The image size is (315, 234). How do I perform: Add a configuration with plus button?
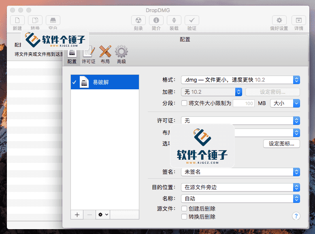pyautogui.click(x=77, y=215)
